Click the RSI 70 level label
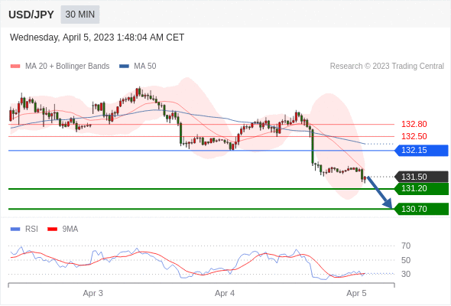This screenshot has width=451, height=306. 406,246
